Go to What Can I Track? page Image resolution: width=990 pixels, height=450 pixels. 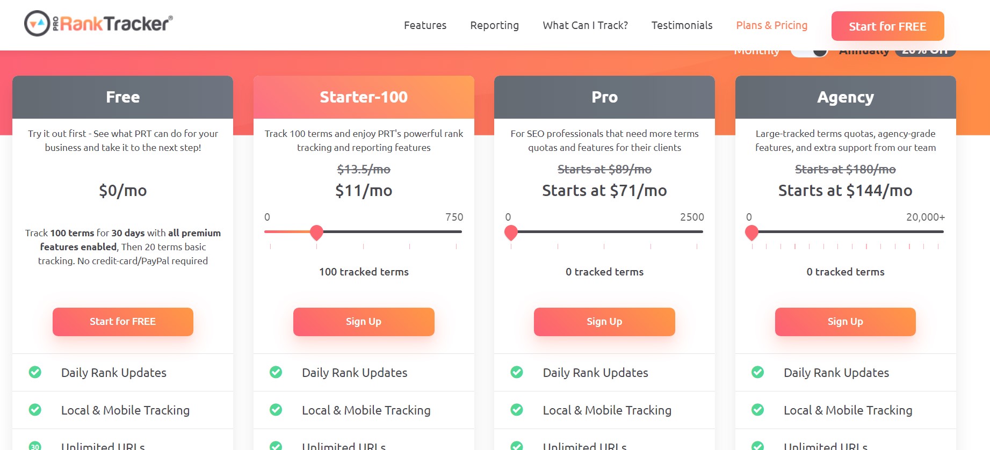click(585, 25)
